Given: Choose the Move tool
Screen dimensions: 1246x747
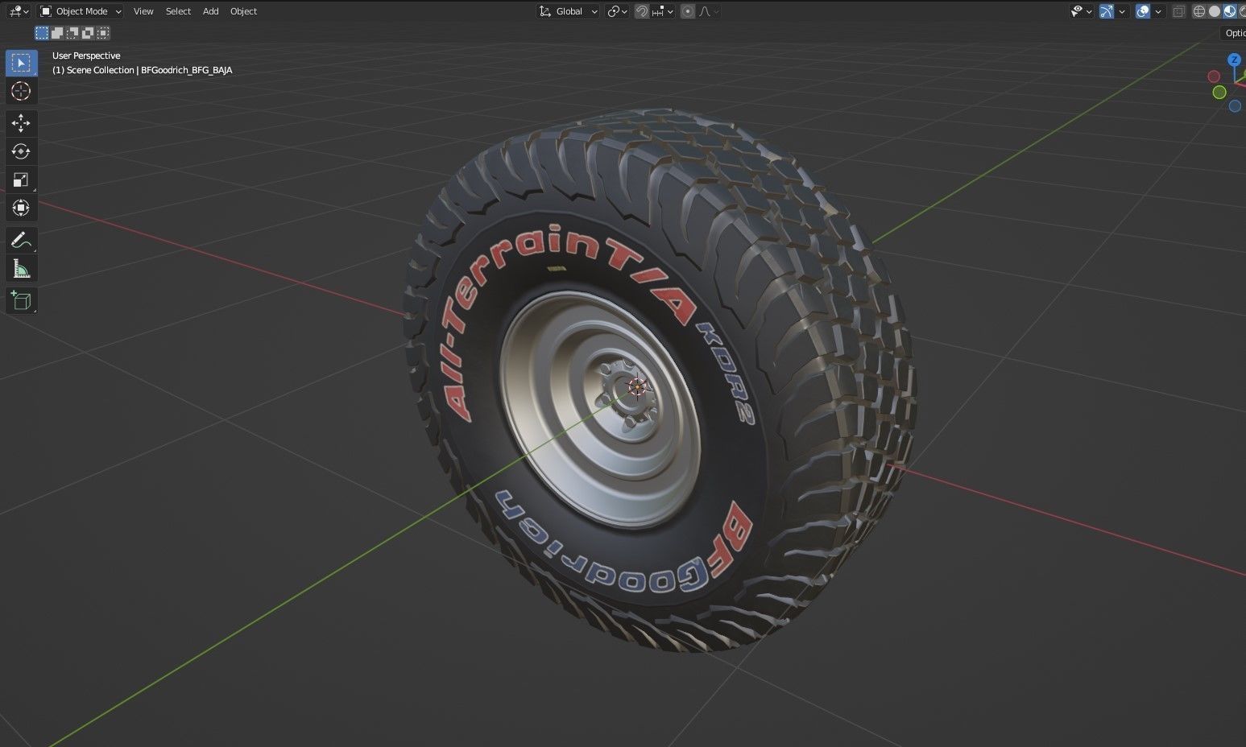Looking at the screenshot, I should point(21,123).
